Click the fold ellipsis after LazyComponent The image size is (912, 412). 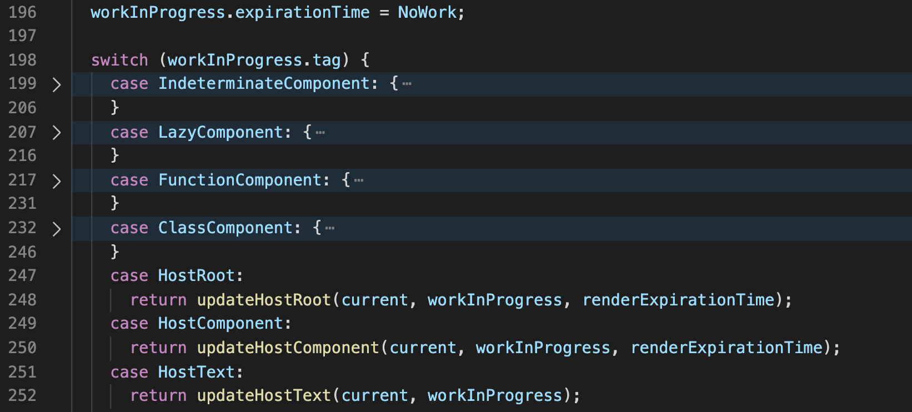tap(320, 133)
